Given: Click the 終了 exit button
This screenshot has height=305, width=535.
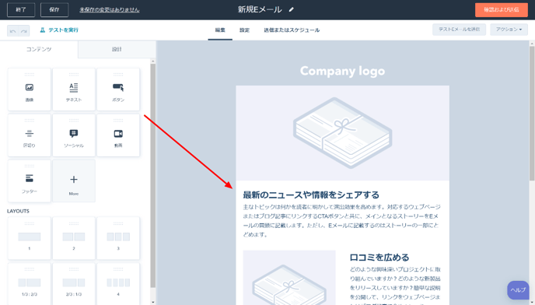Looking at the screenshot, I should coord(21,9).
